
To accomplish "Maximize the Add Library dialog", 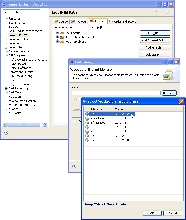I will pyautogui.click(x=170, y=62).
